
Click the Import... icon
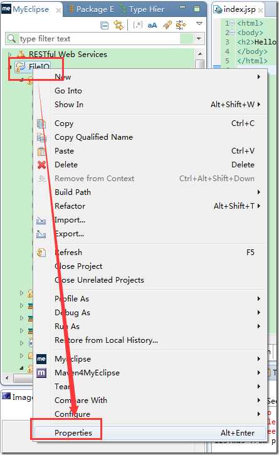click(x=41, y=221)
